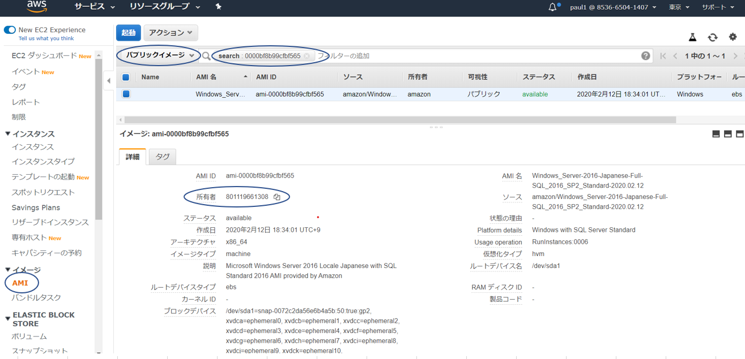Toggle the select-all checkbox in header
Screen dimensions: 745x359
[x=126, y=77]
